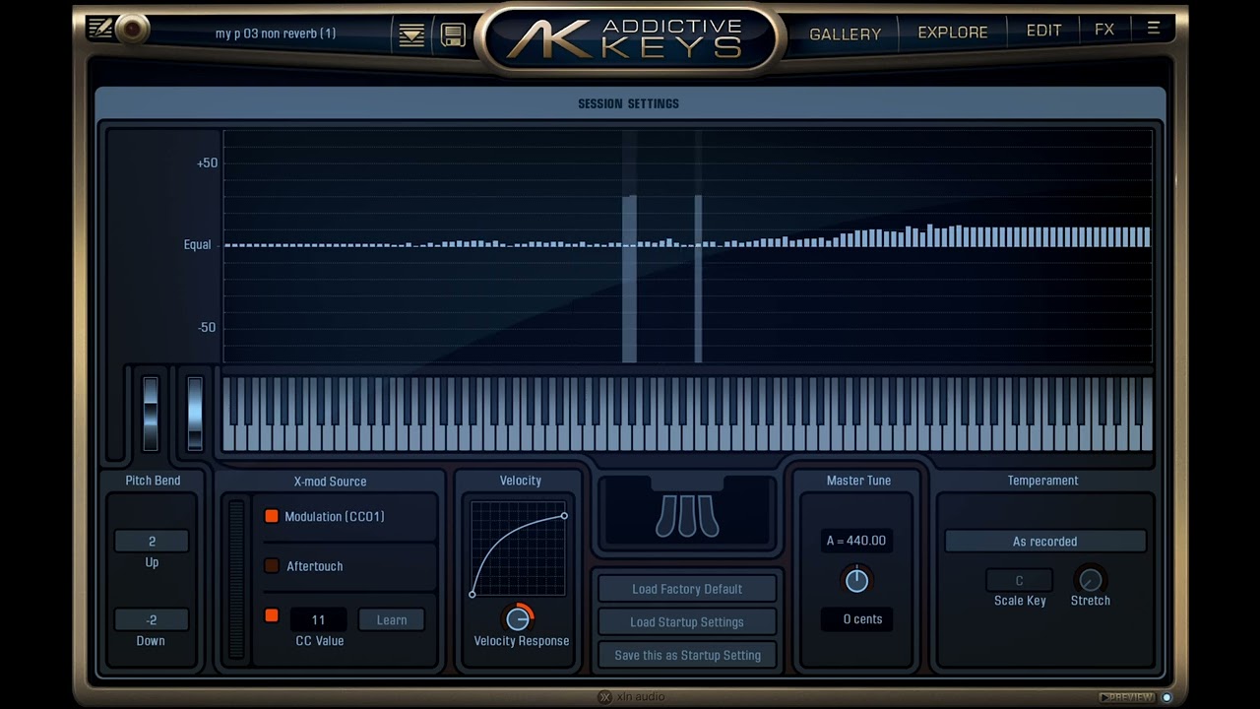This screenshot has height=709, width=1260.
Task: Click the A = 440.00 tuning field
Action: (x=856, y=541)
